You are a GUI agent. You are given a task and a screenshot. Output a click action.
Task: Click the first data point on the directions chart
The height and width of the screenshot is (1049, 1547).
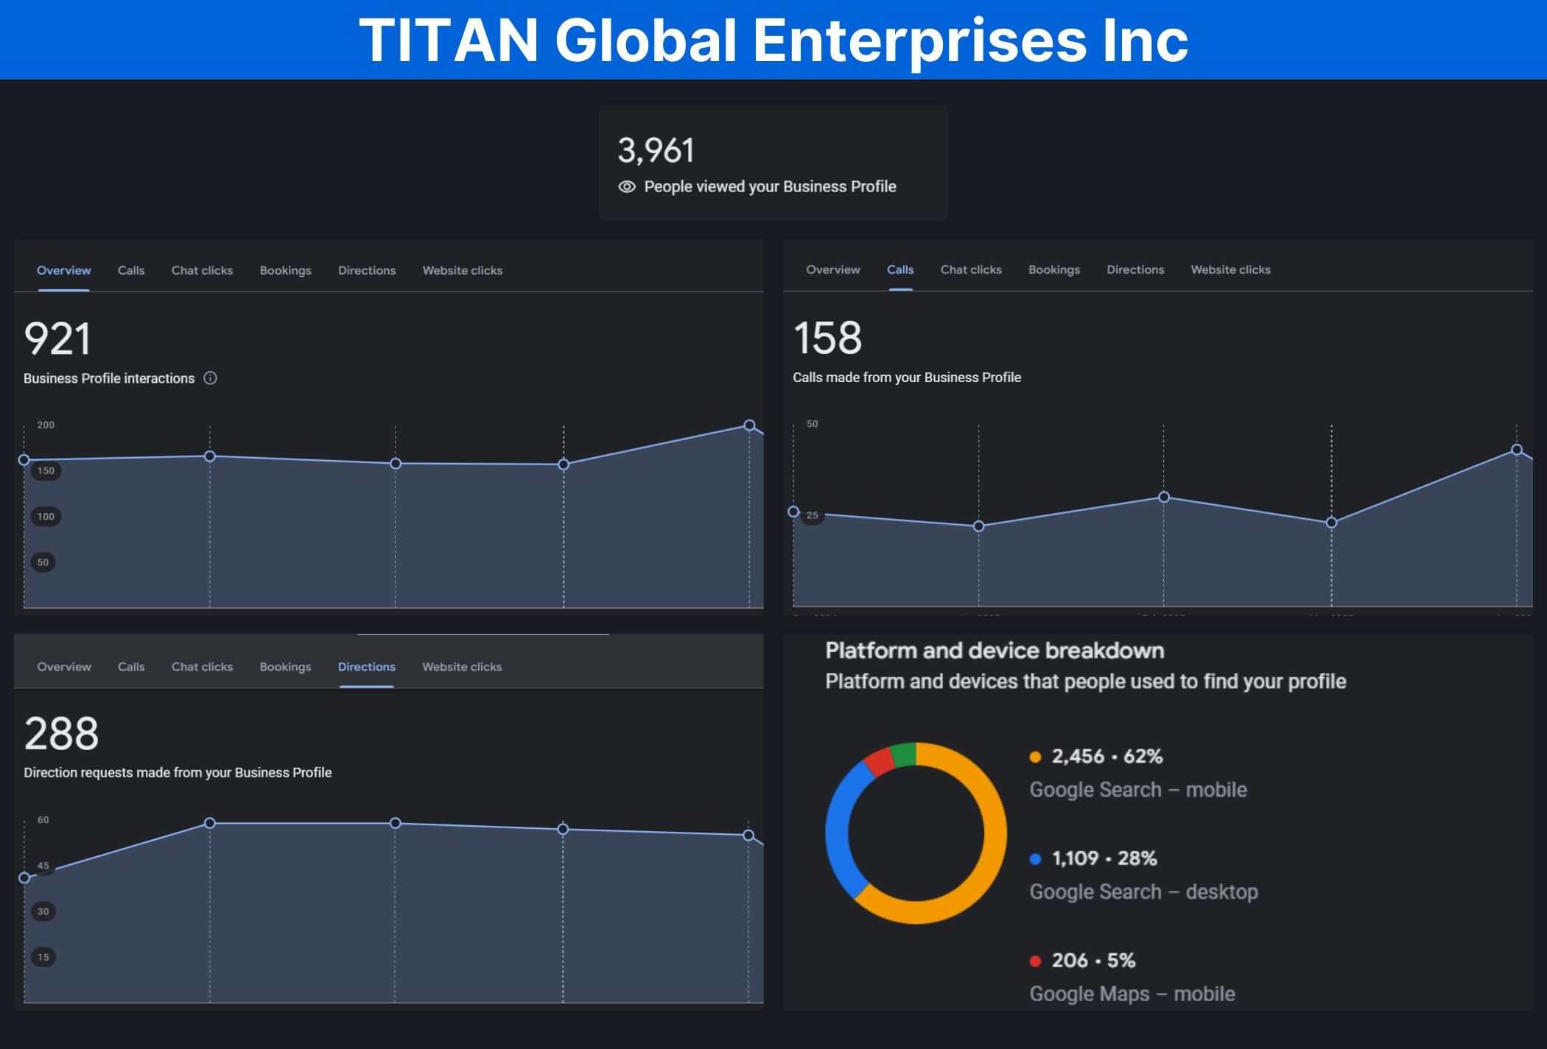(x=24, y=877)
